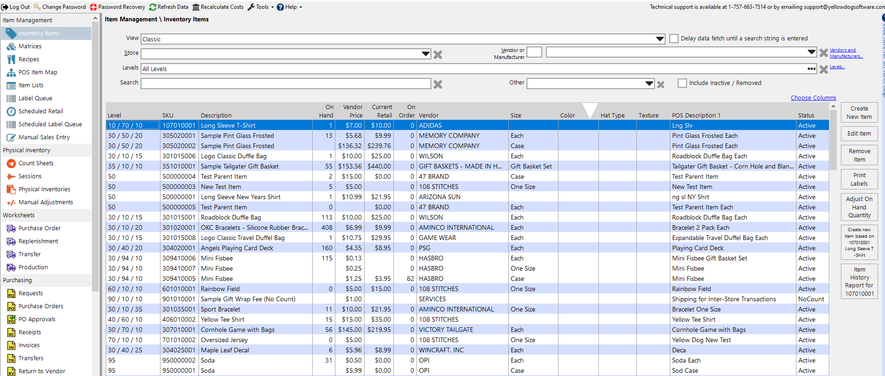Open Production worksheet icon
The width and height of the screenshot is (885, 376).
[x=11, y=267]
